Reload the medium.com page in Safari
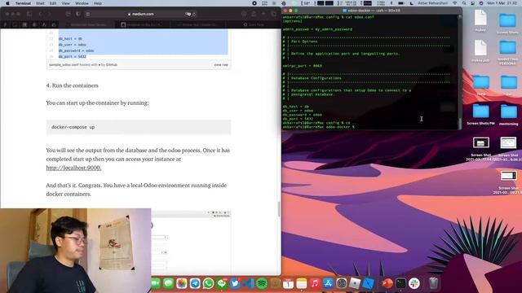Image resolution: width=522 pixels, height=293 pixels. (194, 14)
